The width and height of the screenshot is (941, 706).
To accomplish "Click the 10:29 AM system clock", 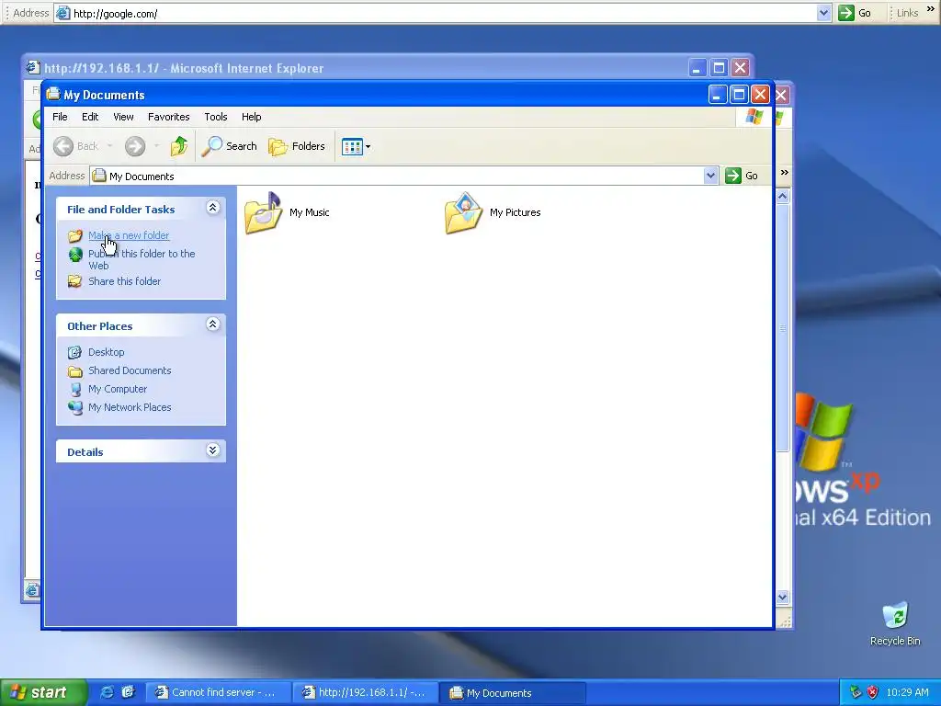I will [x=907, y=692].
